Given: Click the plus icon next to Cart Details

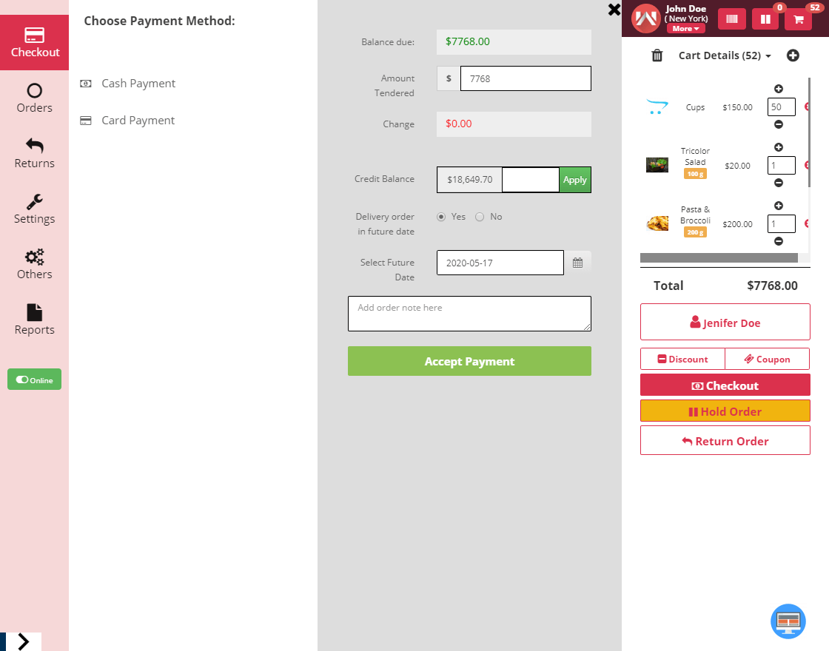Looking at the screenshot, I should pyautogui.click(x=793, y=55).
